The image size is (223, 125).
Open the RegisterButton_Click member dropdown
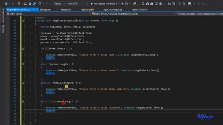point(200,14)
